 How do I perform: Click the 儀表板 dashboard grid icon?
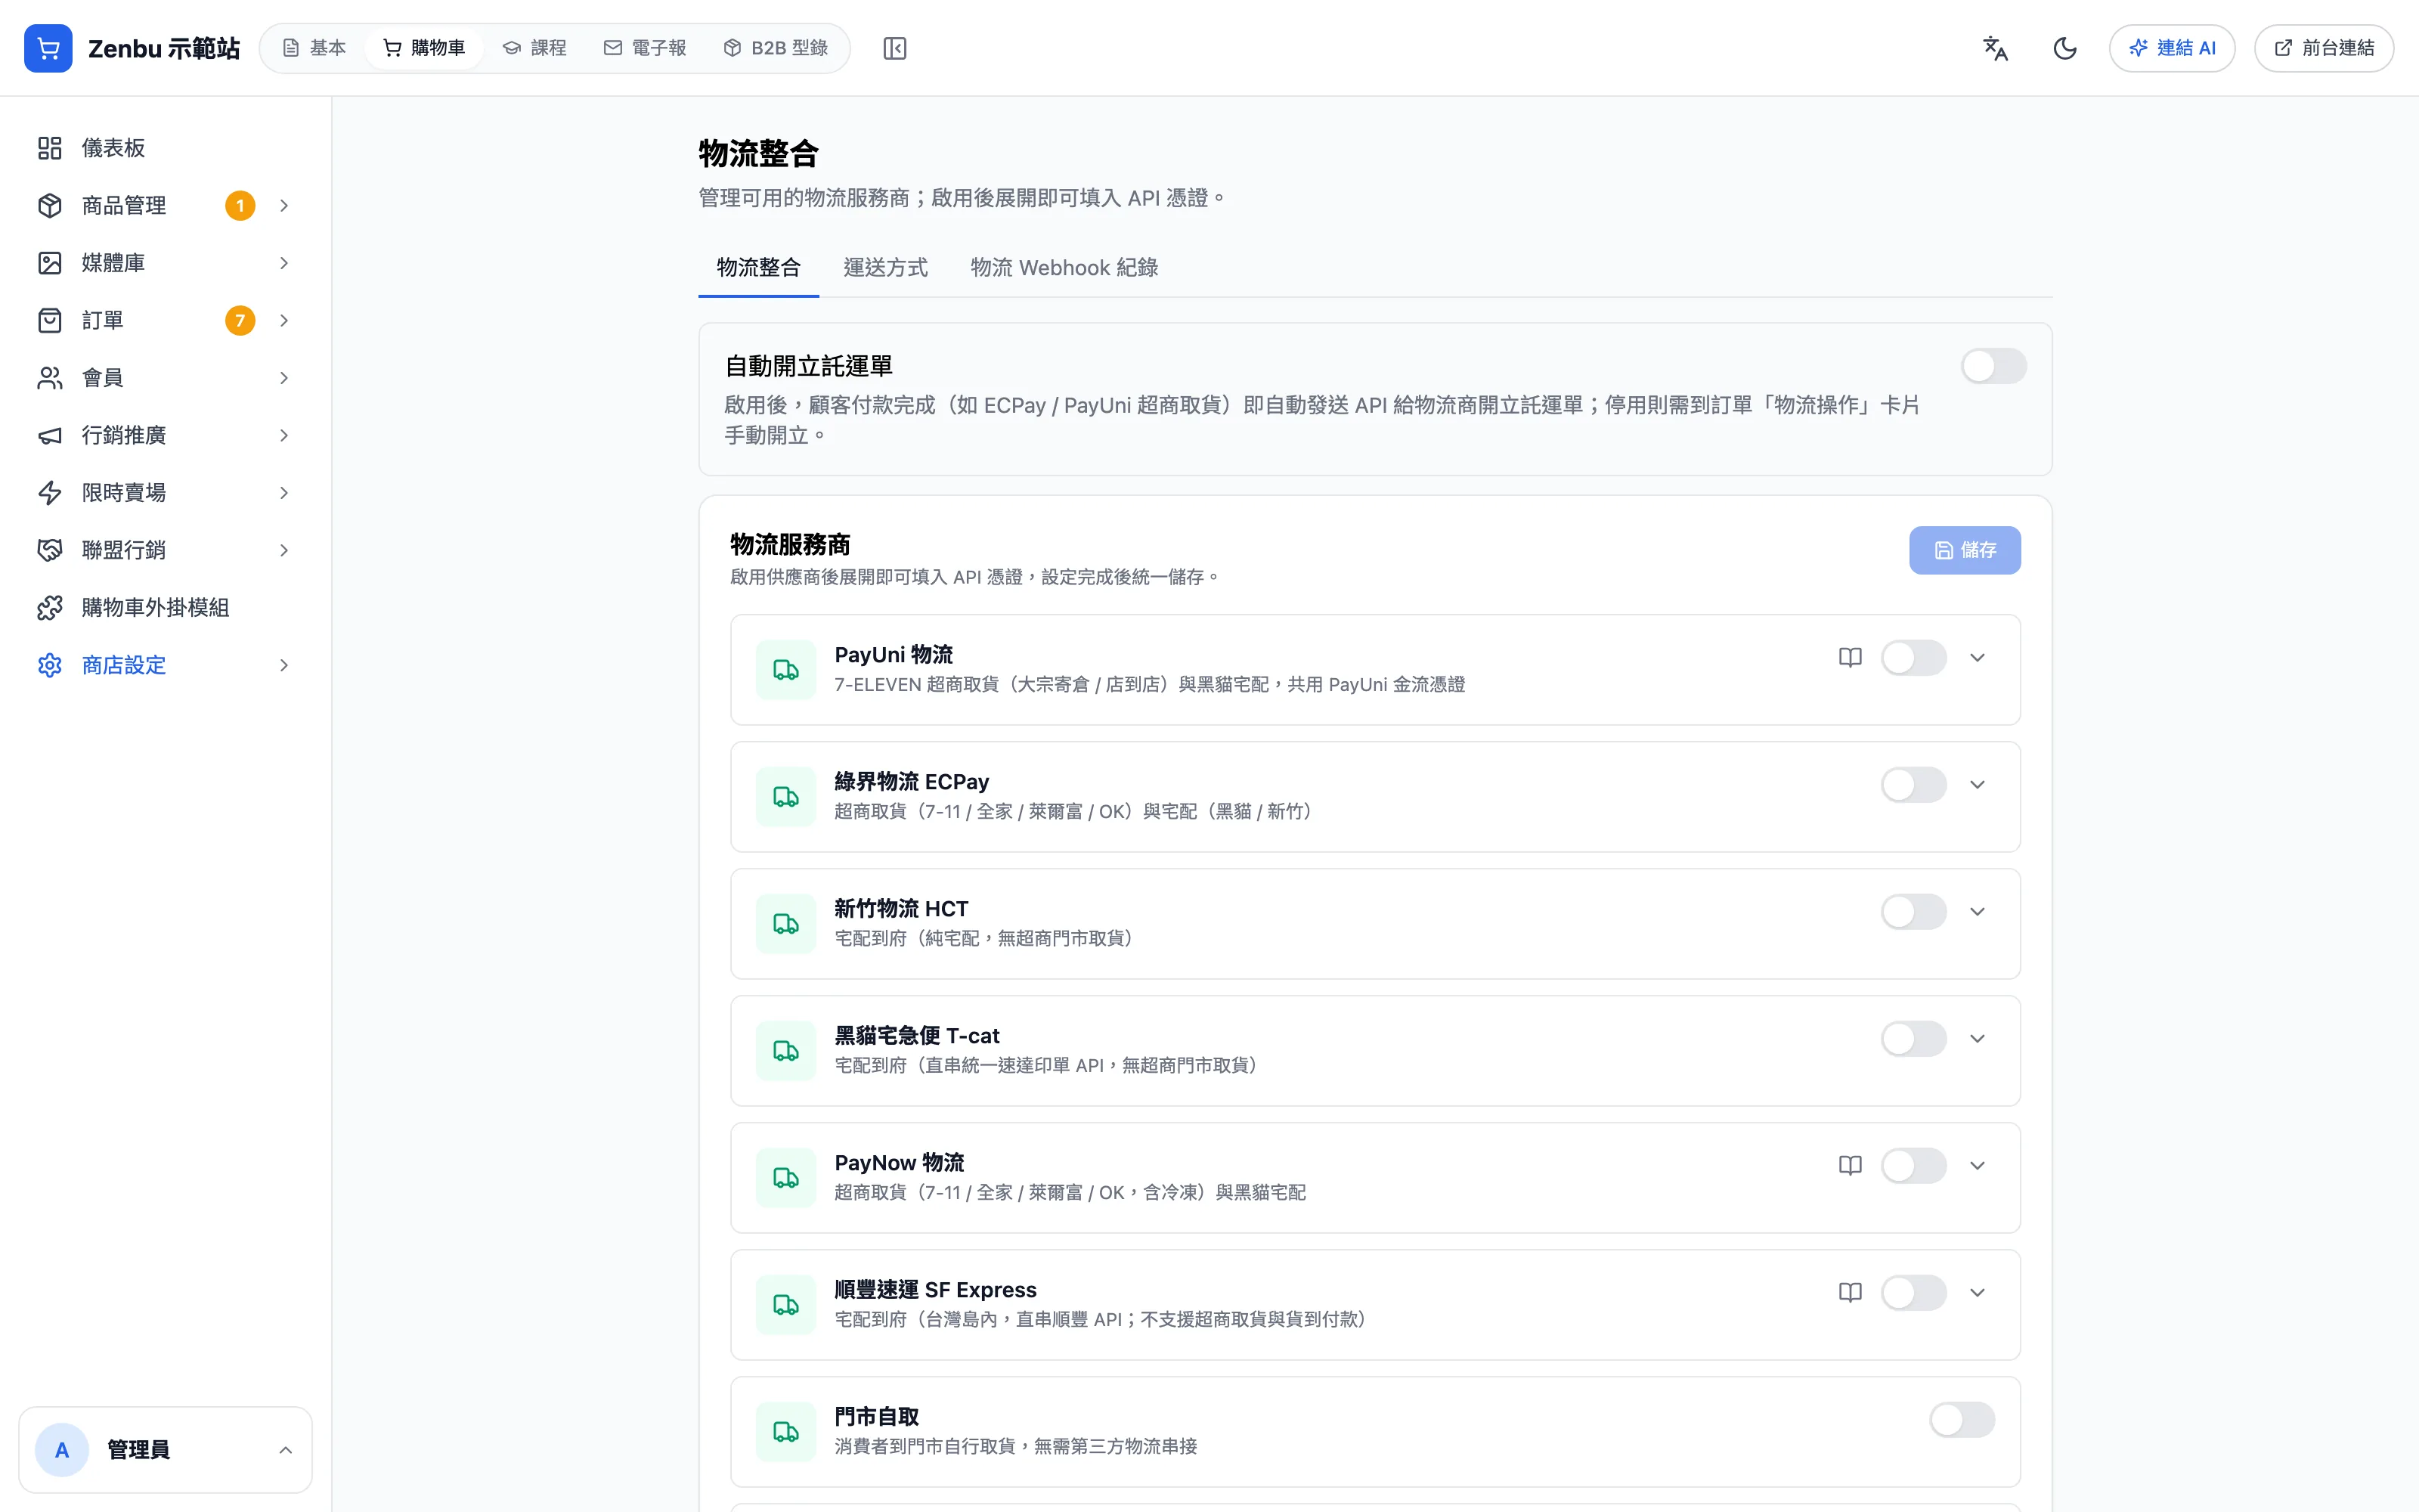50,148
